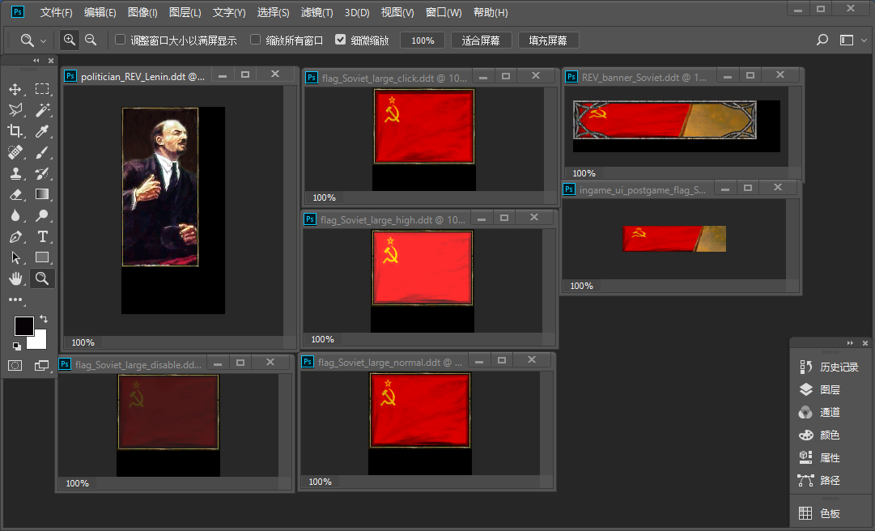This screenshot has height=531, width=875.
Task: Choose Zoom In mode in options bar
Action: [x=69, y=40]
